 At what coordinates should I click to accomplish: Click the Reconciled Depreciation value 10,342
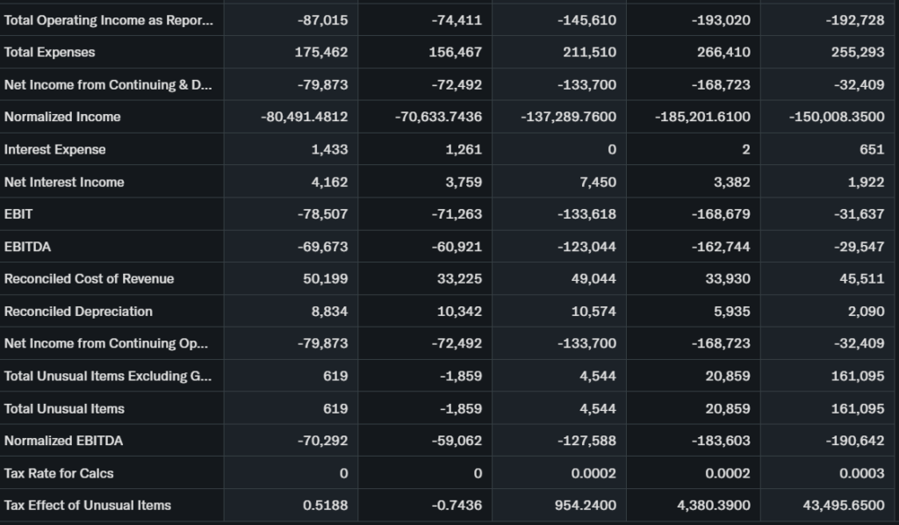(x=459, y=311)
